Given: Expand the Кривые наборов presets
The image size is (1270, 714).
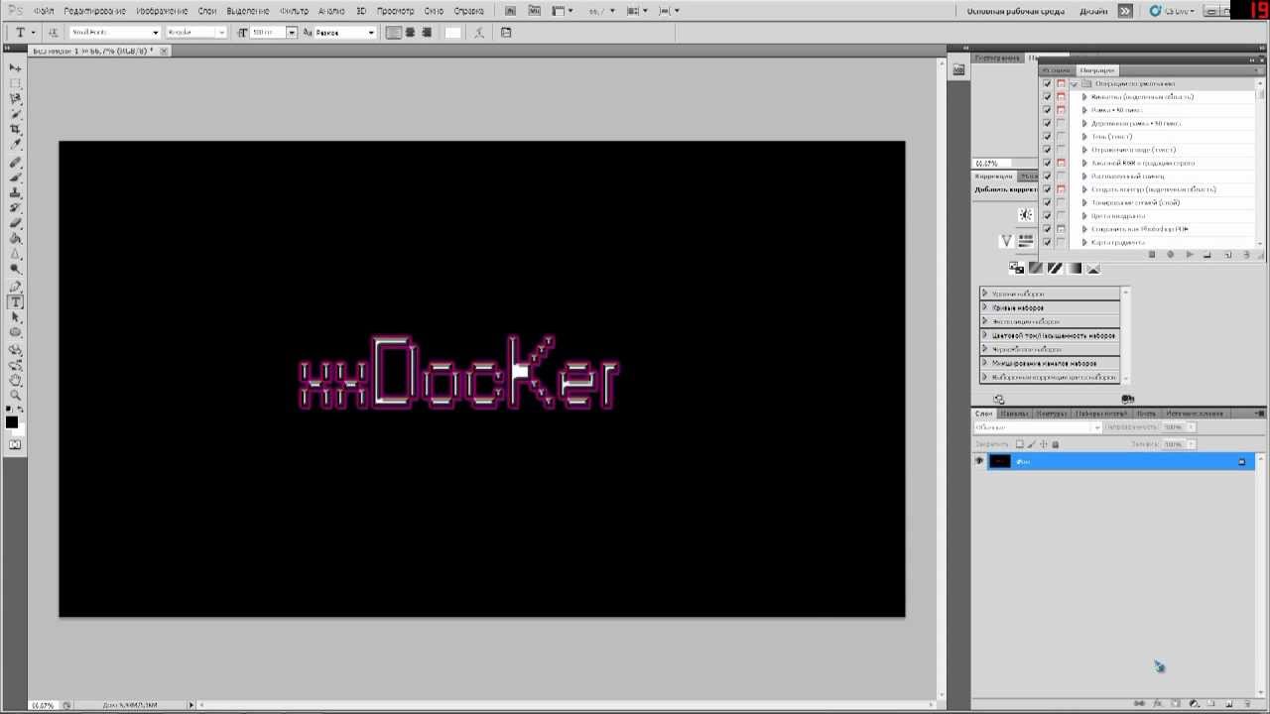Looking at the screenshot, I should pos(984,307).
